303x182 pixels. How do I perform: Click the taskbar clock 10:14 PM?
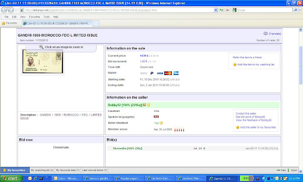click(x=294, y=178)
